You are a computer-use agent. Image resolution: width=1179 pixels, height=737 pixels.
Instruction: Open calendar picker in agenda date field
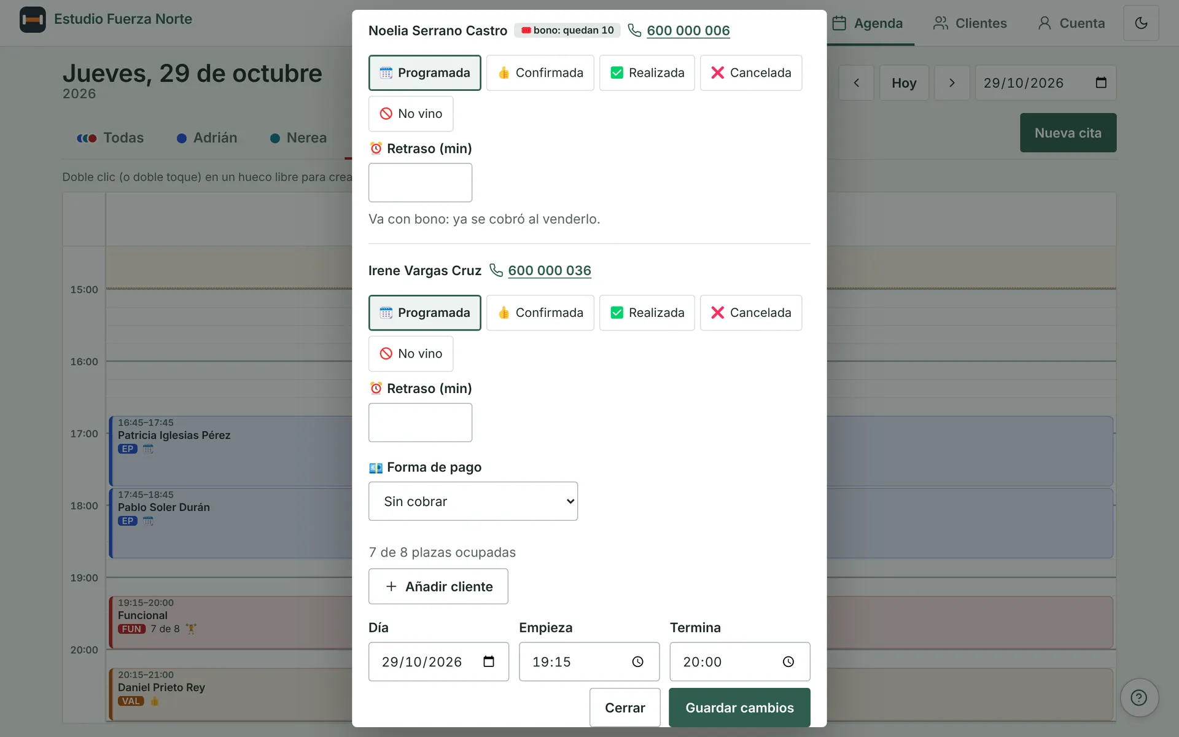[1101, 82]
